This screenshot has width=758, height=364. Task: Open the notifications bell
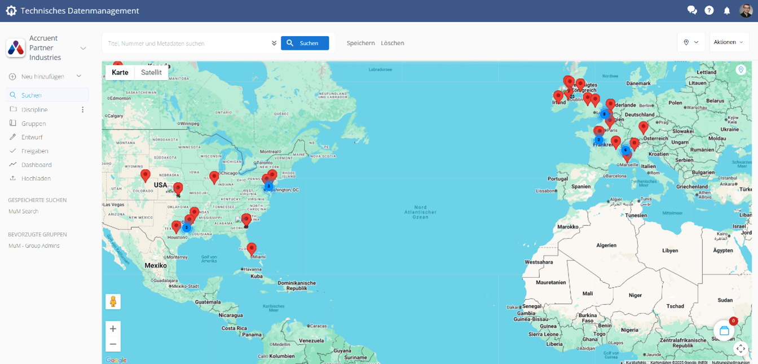pyautogui.click(x=727, y=11)
